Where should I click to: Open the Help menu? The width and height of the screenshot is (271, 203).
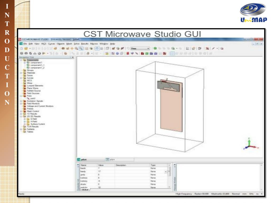(112, 44)
